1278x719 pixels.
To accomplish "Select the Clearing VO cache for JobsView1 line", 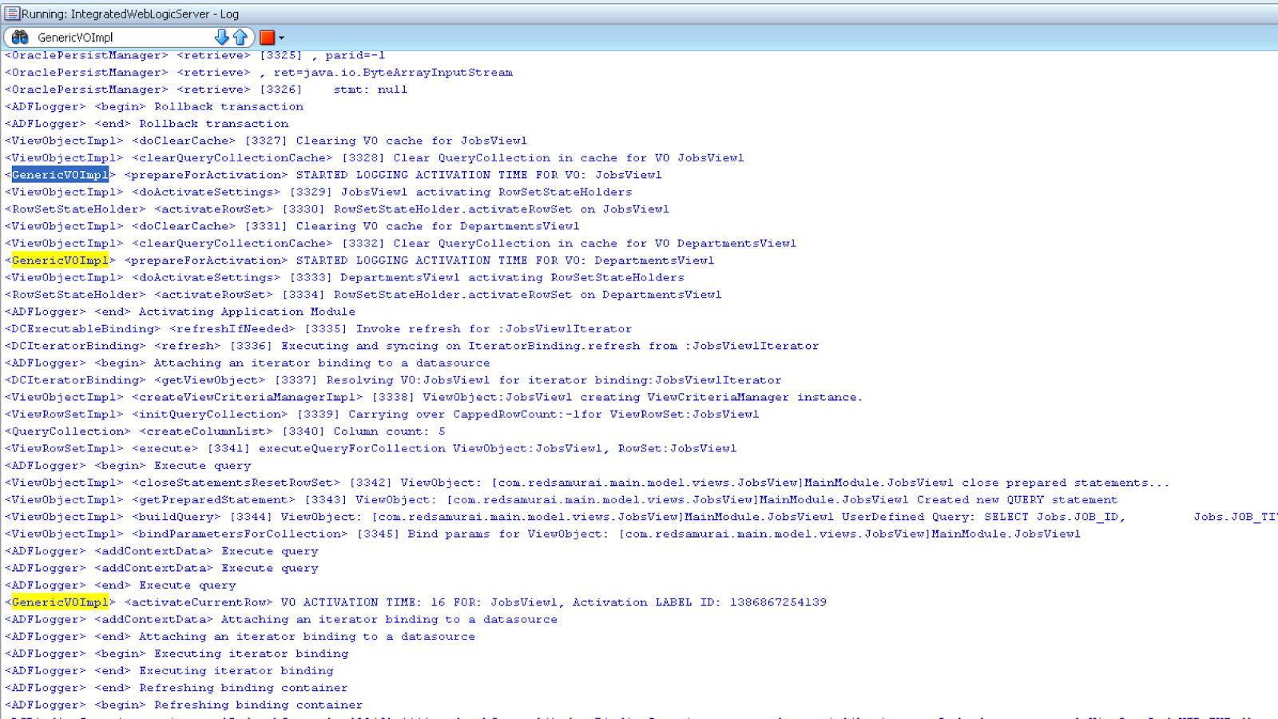I will click(264, 140).
